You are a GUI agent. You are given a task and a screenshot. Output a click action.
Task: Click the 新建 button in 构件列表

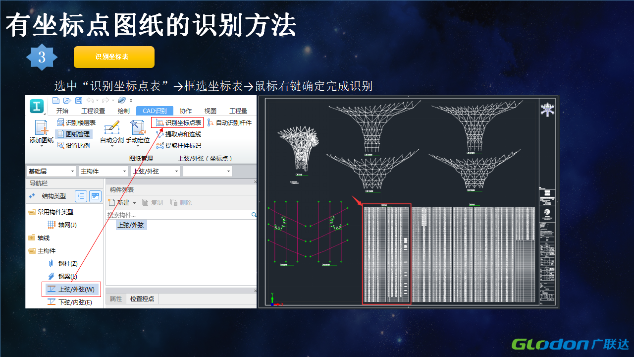click(119, 202)
